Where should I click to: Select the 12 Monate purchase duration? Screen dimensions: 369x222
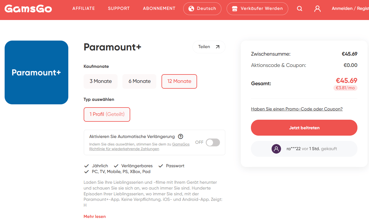179,81
